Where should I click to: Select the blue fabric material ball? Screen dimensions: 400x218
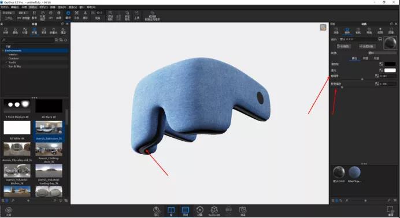(x=354, y=172)
